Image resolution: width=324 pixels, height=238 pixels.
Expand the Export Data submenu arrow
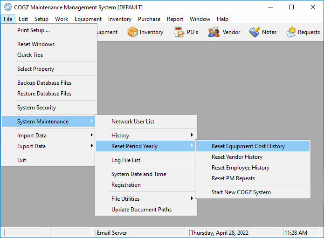point(91,146)
